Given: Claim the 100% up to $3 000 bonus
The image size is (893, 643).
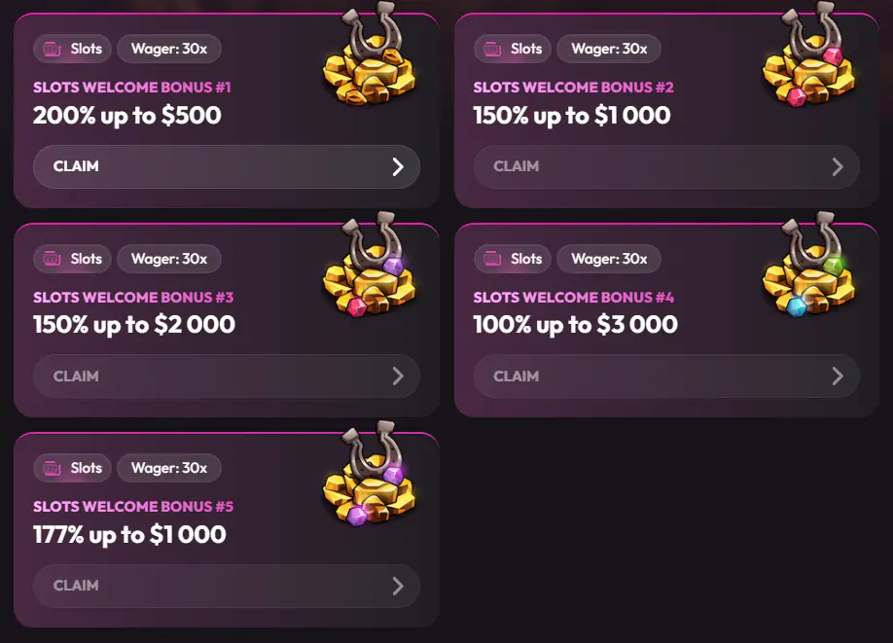Looking at the screenshot, I should [666, 376].
